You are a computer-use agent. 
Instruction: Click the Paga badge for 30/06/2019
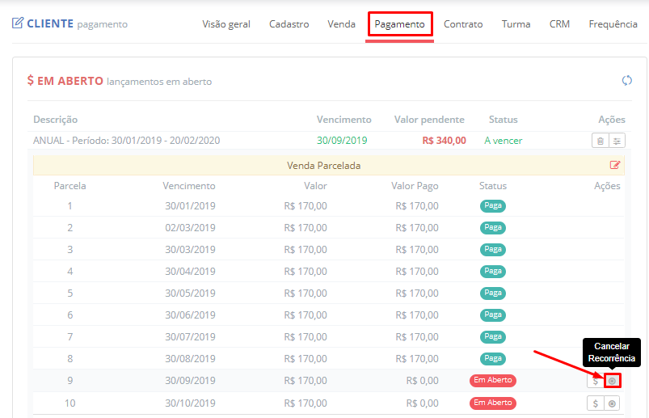(493, 315)
